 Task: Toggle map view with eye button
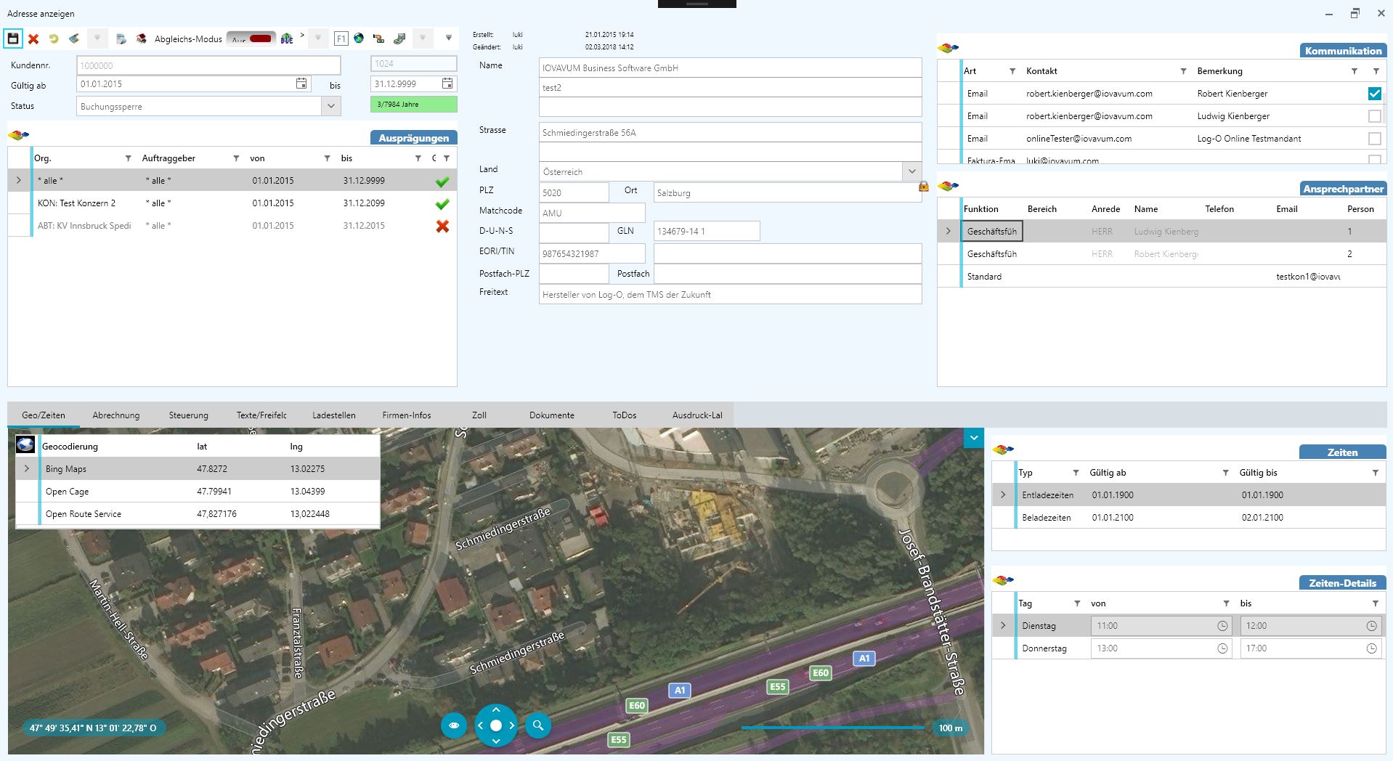(x=454, y=725)
